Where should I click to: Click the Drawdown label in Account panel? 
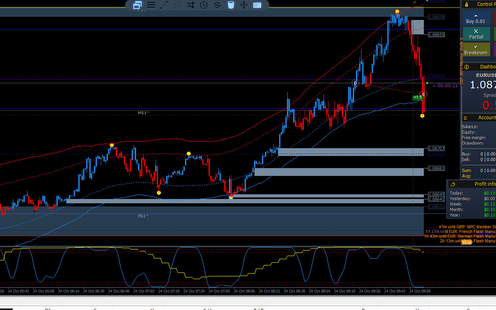click(x=474, y=143)
